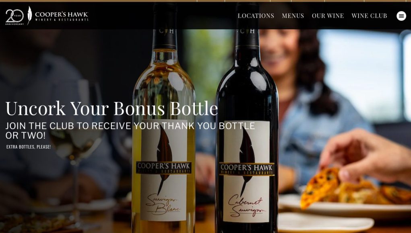
Task: Select the Wine Club navigation item
Action: click(x=369, y=16)
